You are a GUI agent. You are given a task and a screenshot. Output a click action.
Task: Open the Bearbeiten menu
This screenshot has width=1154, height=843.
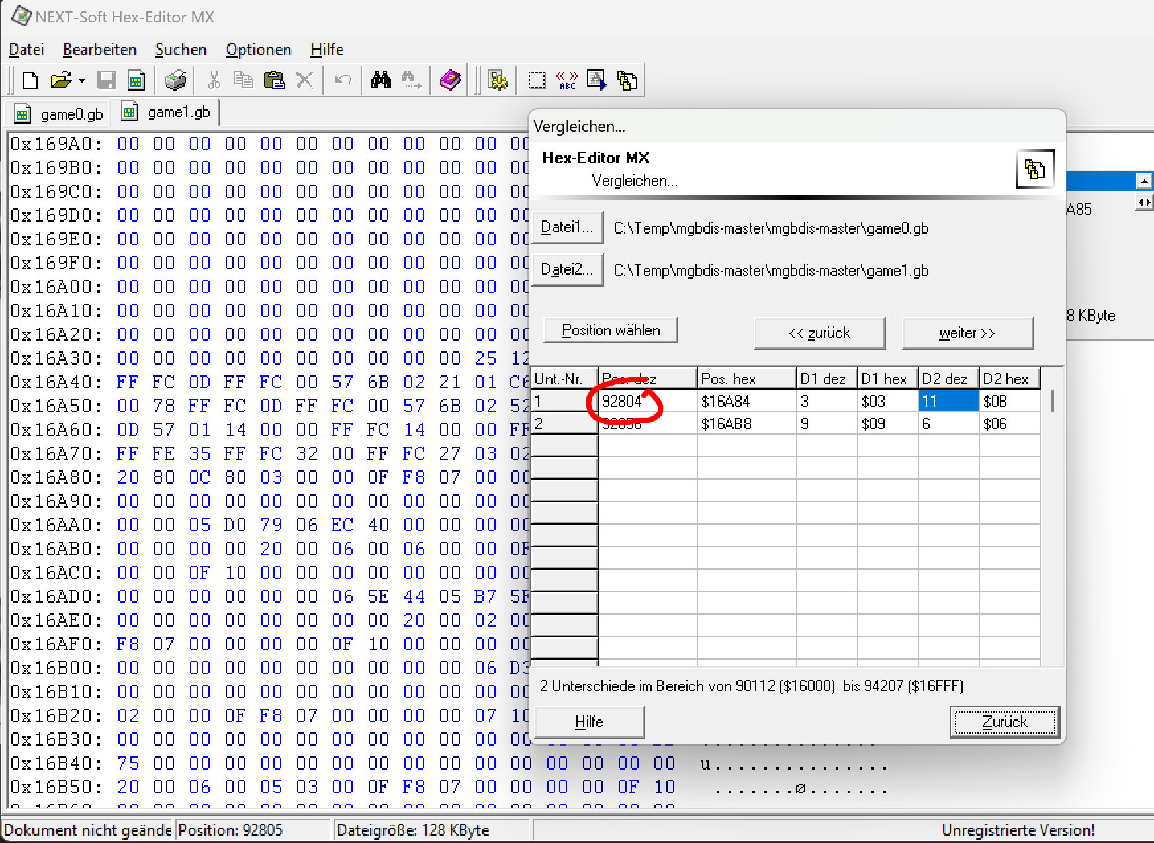[99, 50]
